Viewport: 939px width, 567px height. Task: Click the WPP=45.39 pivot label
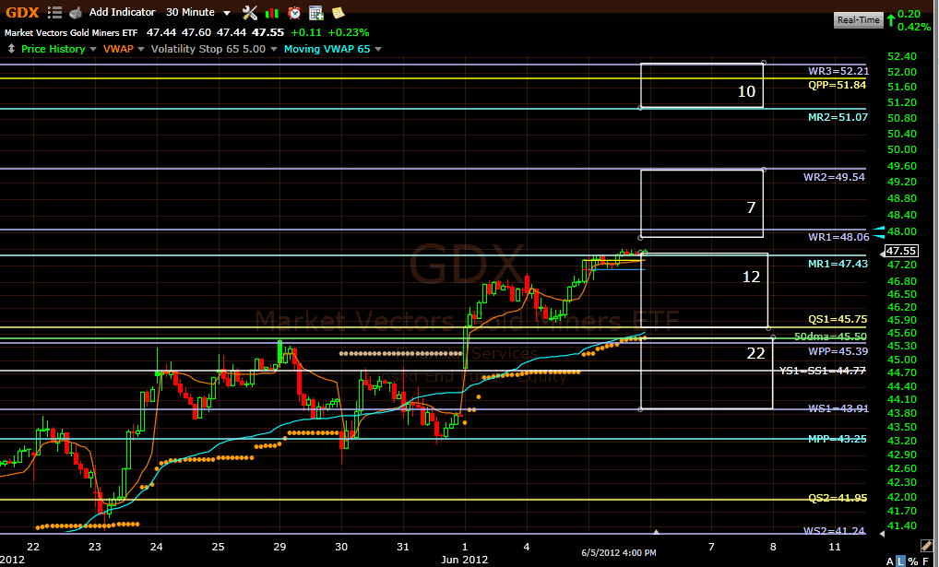(x=838, y=351)
